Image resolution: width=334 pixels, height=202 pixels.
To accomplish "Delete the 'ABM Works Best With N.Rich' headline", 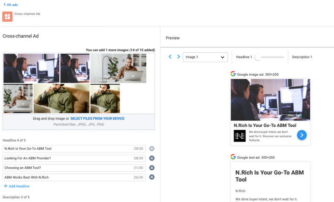I will pyautogui.click(x=151, y=177).
